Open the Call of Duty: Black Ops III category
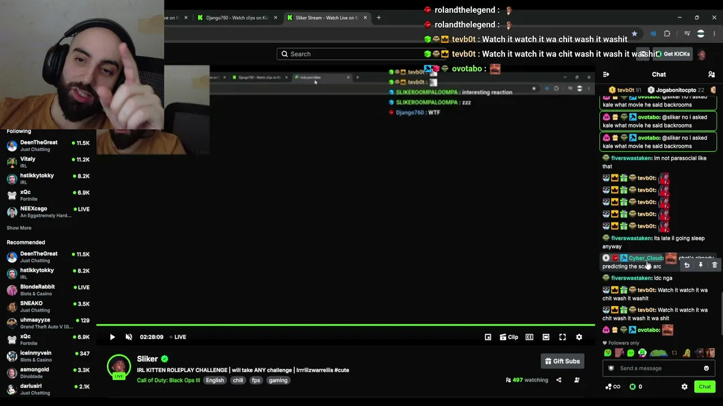This screenshot has height=406, width=723. (168, 380)
